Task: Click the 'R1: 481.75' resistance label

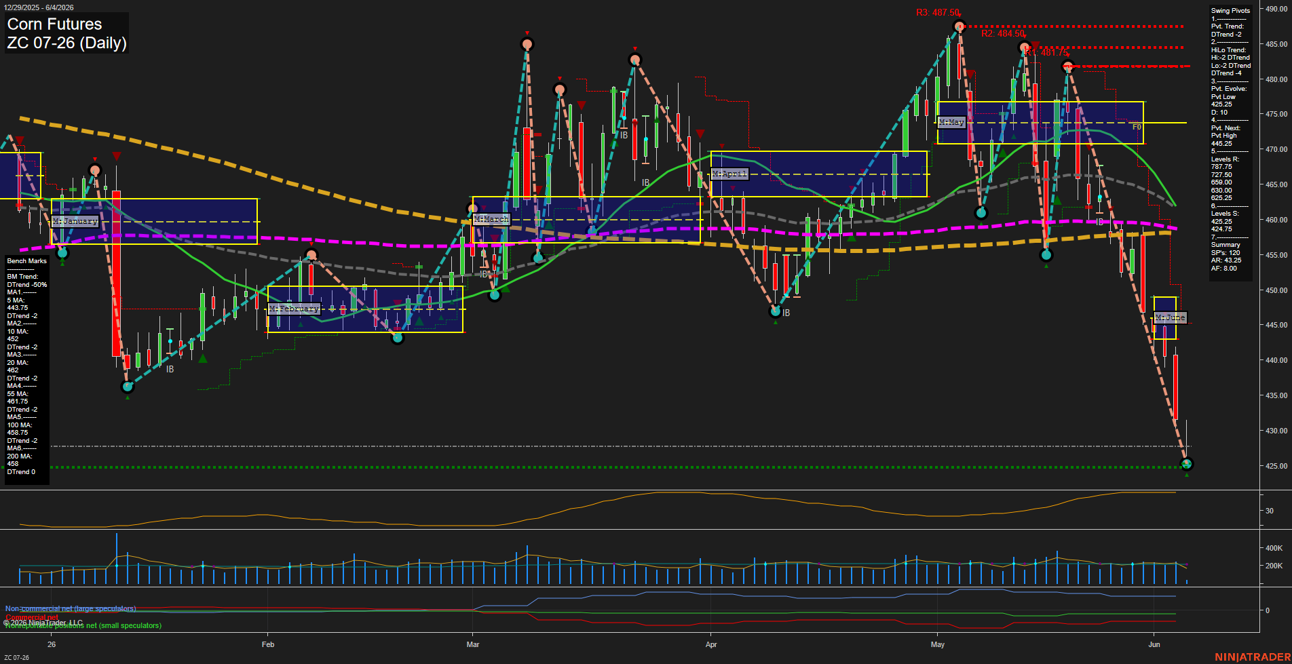Action: (1046, 52)
